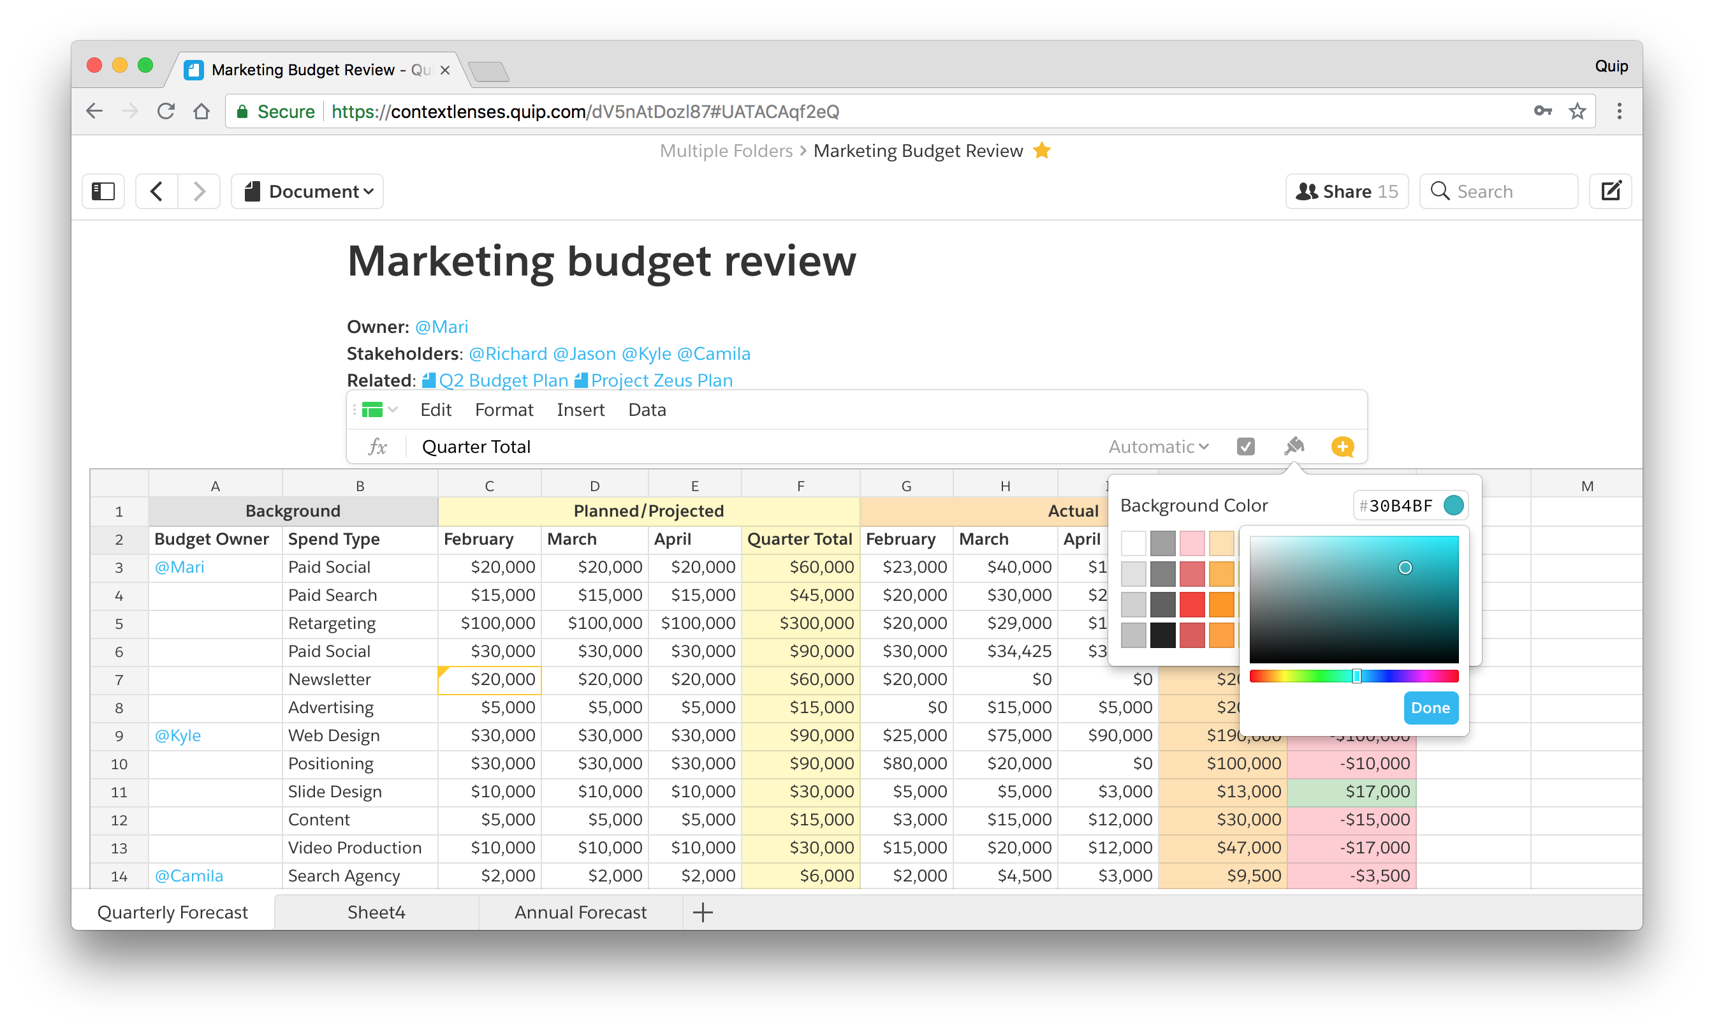The height and width of the screenshot is (1032, 1714).
Task: Select column C header
Action: click(489, 486)
